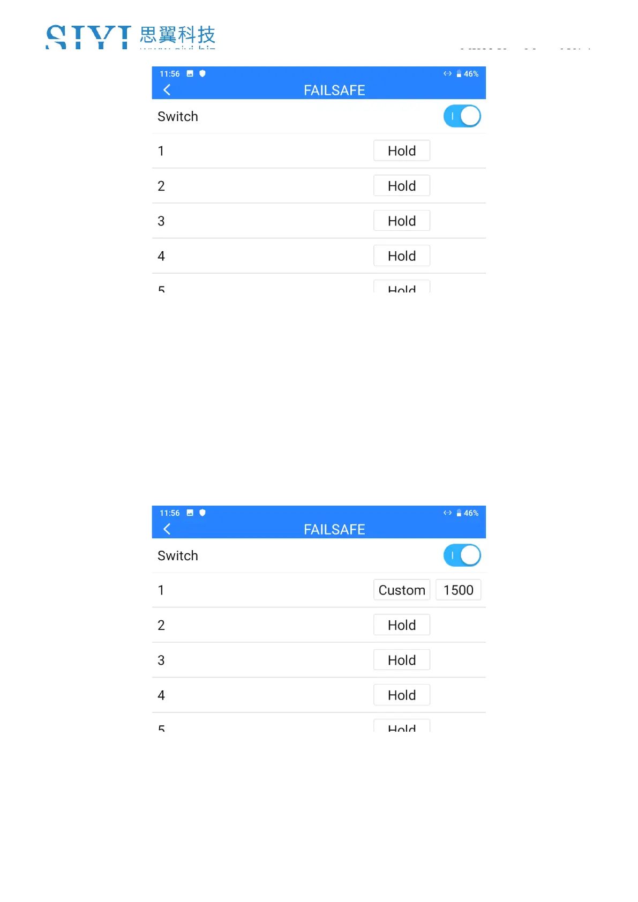
Task: Click the link arrows icon in the lower status bar
Action: coord(447,513)
